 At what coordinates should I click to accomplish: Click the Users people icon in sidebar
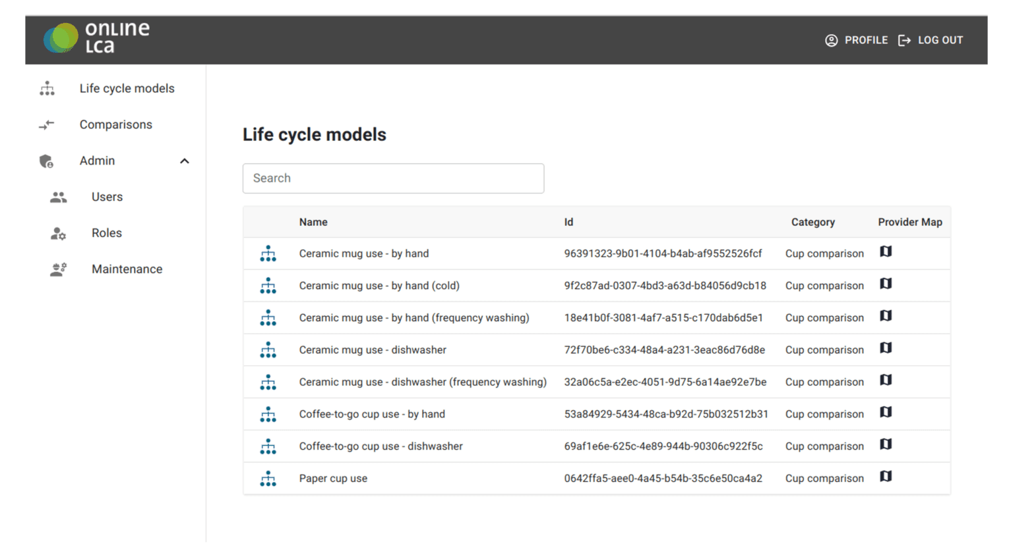pos(58,197)
